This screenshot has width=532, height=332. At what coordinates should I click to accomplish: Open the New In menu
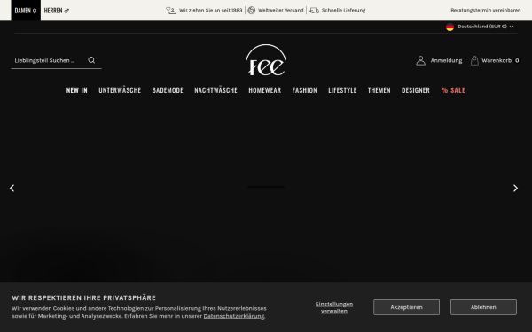pyautogui.click(x=76, y=90)
